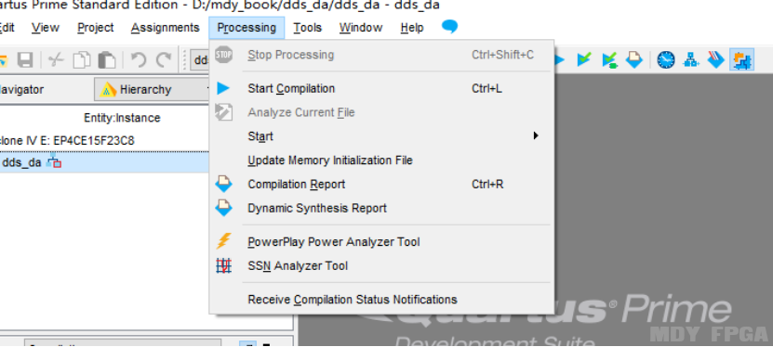Screen dimensions: 773x347
Task: Expand the Start submenu arrow
Action: point(536,135)
